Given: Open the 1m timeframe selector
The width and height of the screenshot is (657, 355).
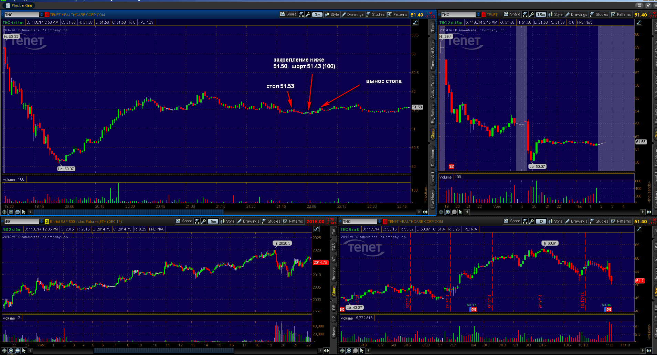Looking at the screenshot, I should tap(318, 14).
